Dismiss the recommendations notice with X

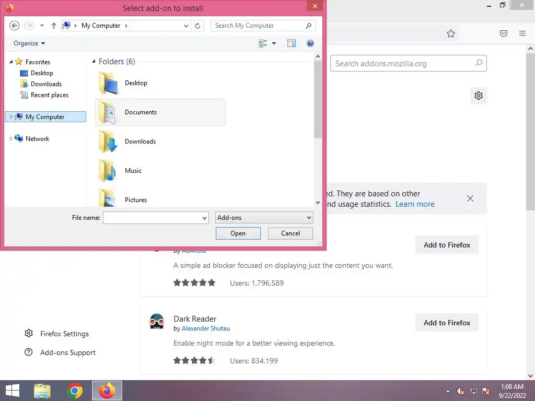tap(470, 198)
